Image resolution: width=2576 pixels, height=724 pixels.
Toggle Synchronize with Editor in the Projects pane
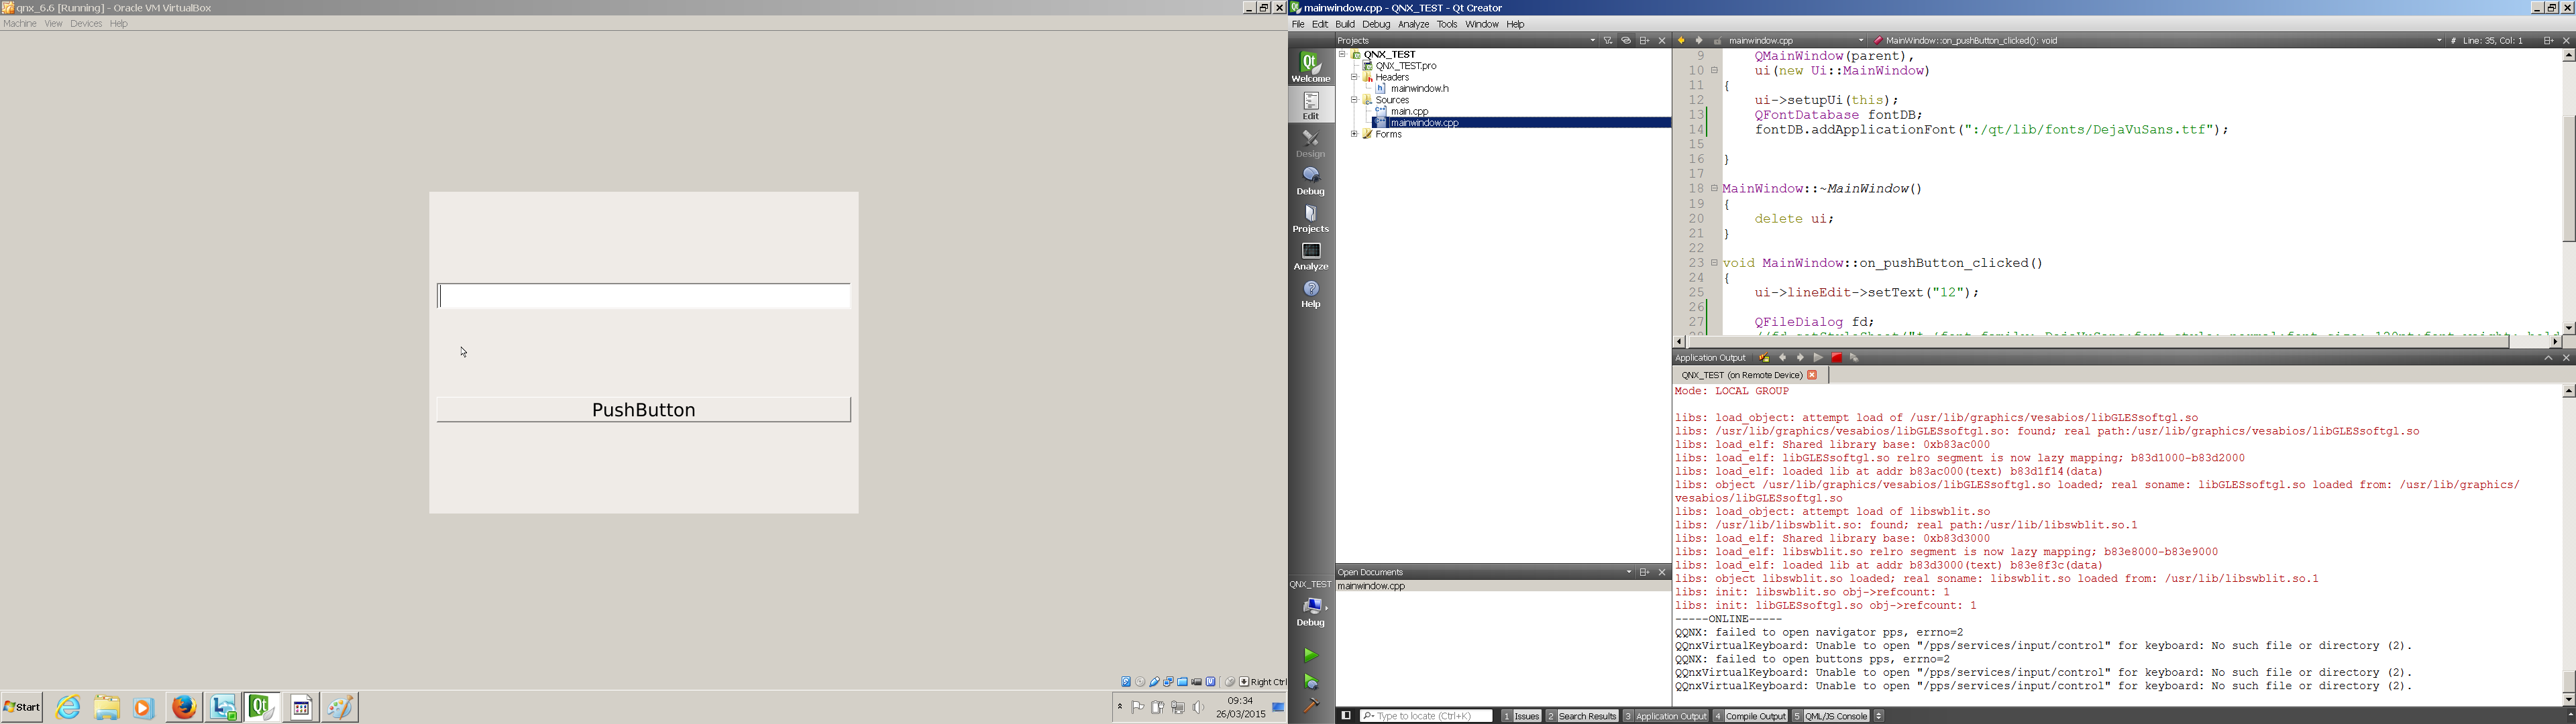click(1626, 41)
